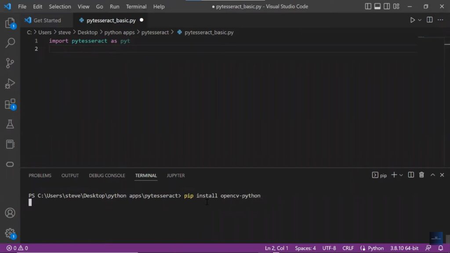
Task: Open the Selection menu
Action: coord(60,6)
